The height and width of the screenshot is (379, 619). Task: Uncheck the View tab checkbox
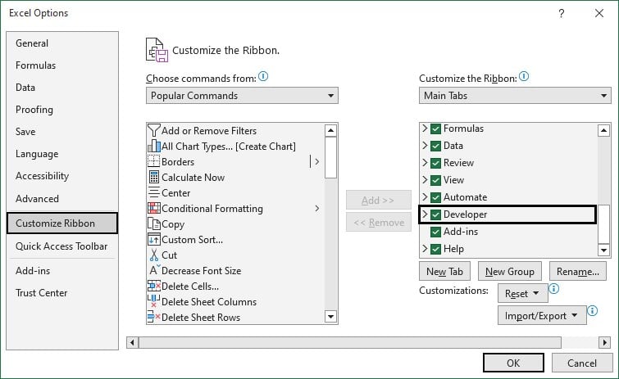pyautogui.click(x=435, y=180)
